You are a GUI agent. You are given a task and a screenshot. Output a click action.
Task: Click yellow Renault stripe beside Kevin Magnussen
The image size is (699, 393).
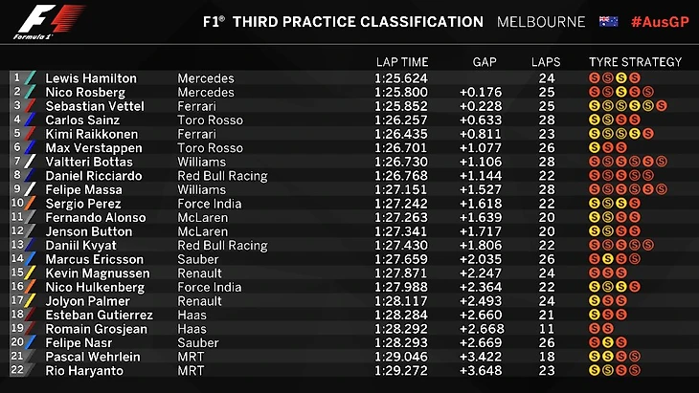pyautogui.click(x=30, y=273)
